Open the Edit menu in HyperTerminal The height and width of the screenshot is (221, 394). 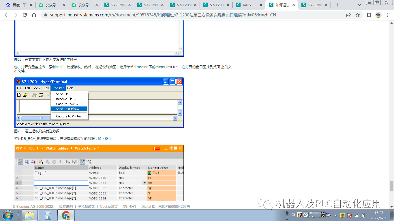point(28,88)
